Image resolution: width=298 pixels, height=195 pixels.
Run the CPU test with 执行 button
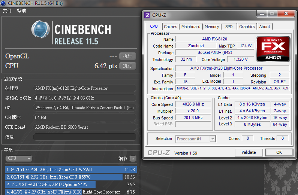[127, 66]
